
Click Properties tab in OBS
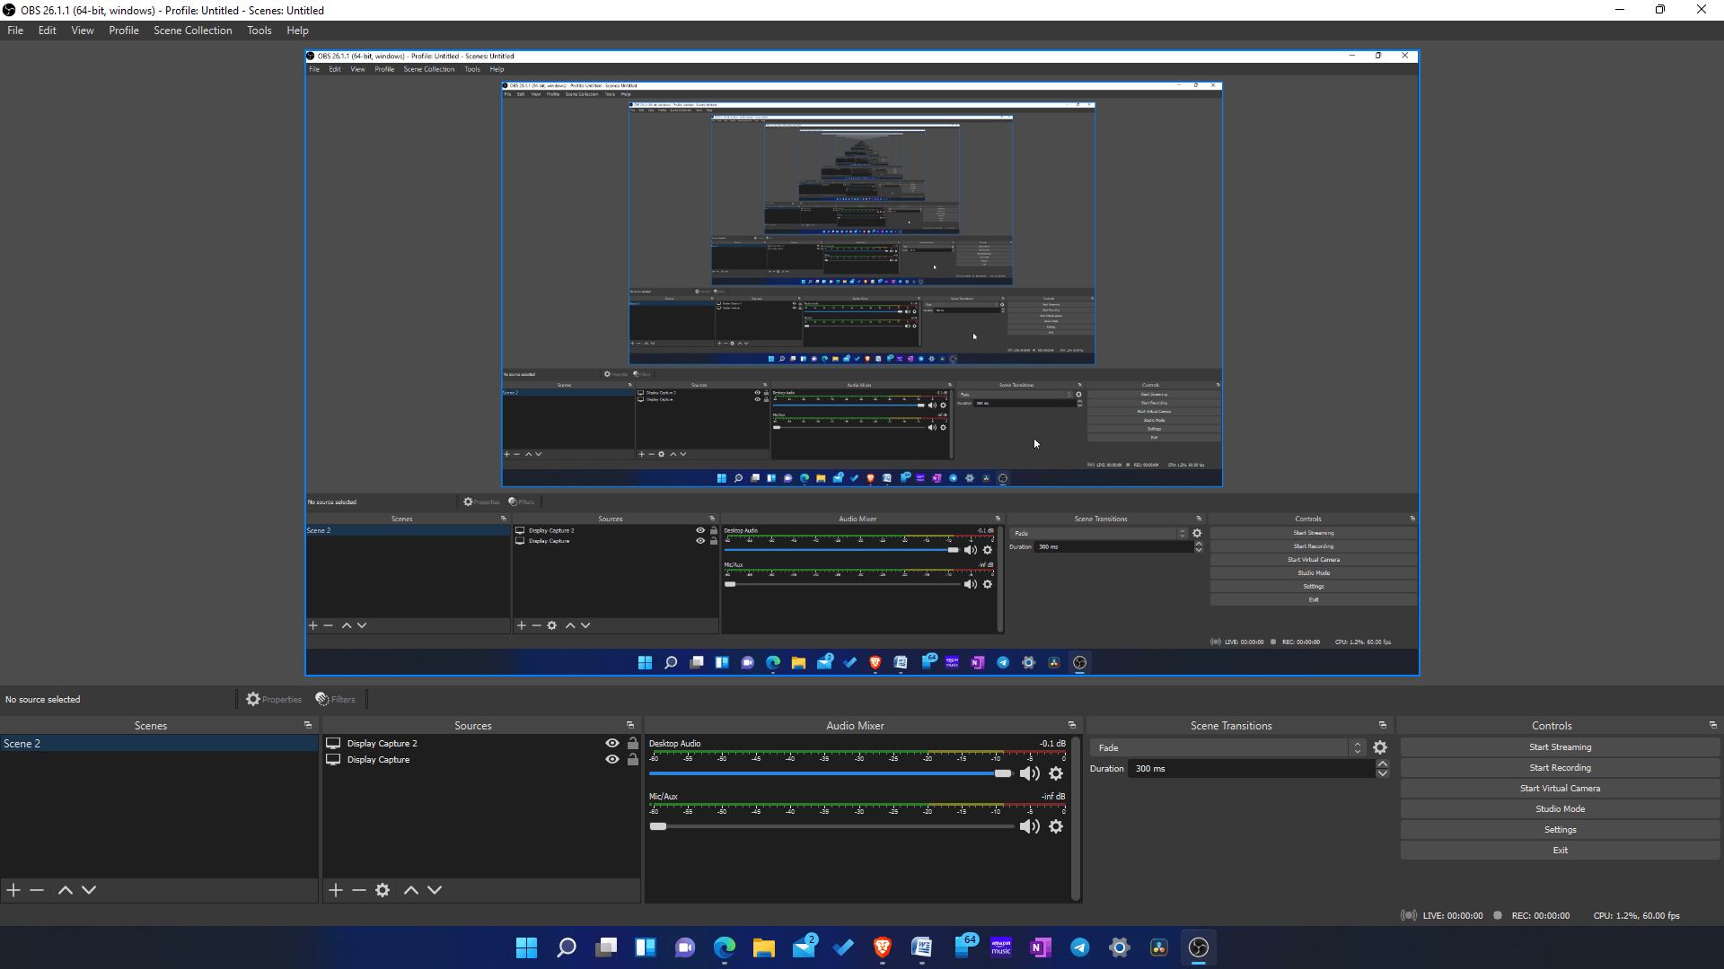(x=274, y=699)
